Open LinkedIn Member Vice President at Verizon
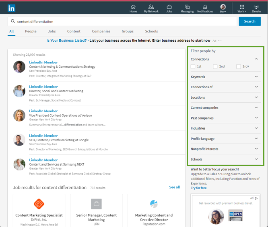The height and width of the screenshot is (227, 268). (x=43, y=111)
